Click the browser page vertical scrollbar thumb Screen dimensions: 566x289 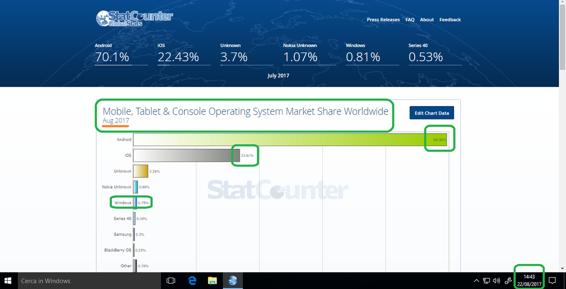pos(562,38)
